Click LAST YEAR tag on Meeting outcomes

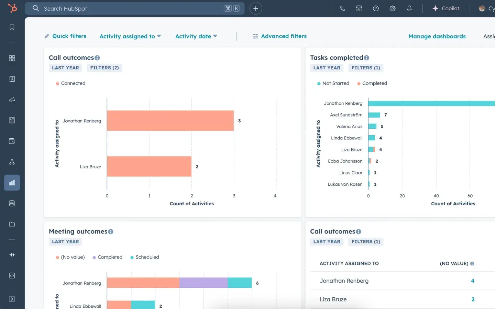pos(65,242)
